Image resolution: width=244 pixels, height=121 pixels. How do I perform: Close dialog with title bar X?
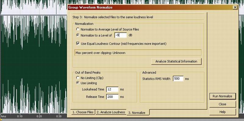point(235,7)
